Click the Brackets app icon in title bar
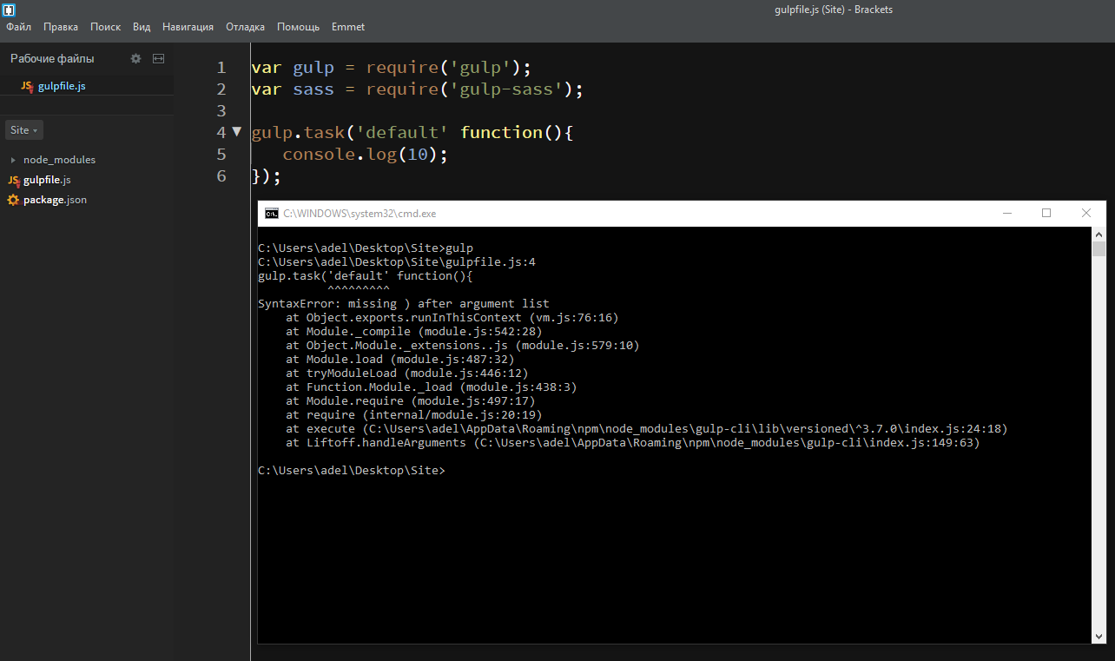The image size is (1115, 661). click(10, 10)
